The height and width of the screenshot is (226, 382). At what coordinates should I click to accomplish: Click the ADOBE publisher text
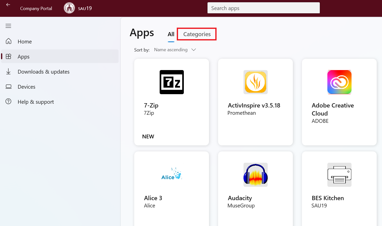pyautogui.click(x=320, y=121)
